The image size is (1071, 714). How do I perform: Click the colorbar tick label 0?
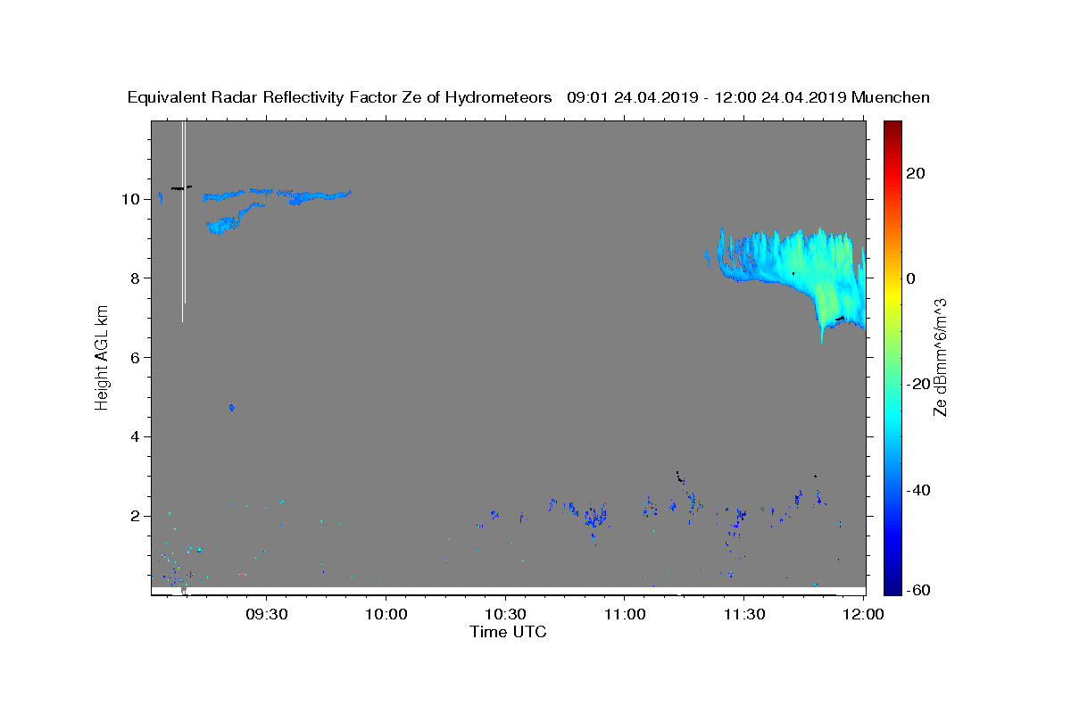click(x=911, y=278)
